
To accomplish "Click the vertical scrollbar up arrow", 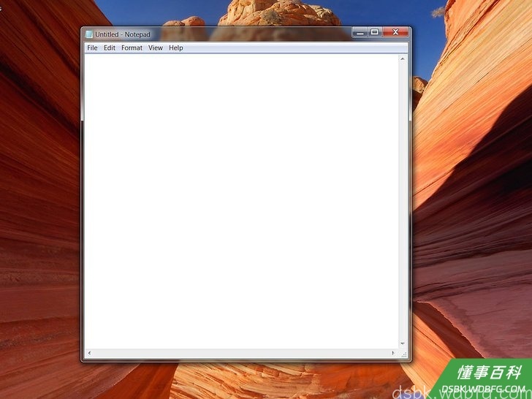I will click(x=403, y=59).
